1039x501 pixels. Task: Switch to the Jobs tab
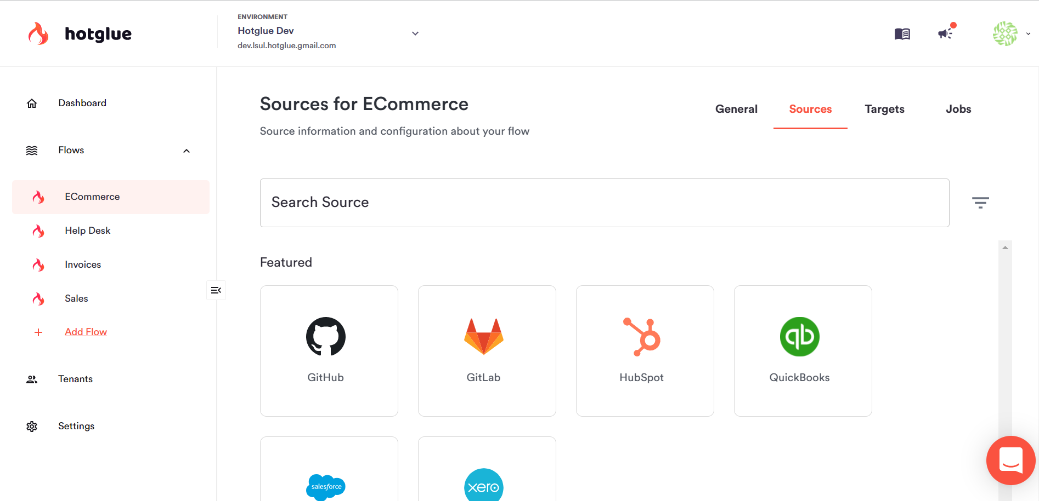(958, 109)
